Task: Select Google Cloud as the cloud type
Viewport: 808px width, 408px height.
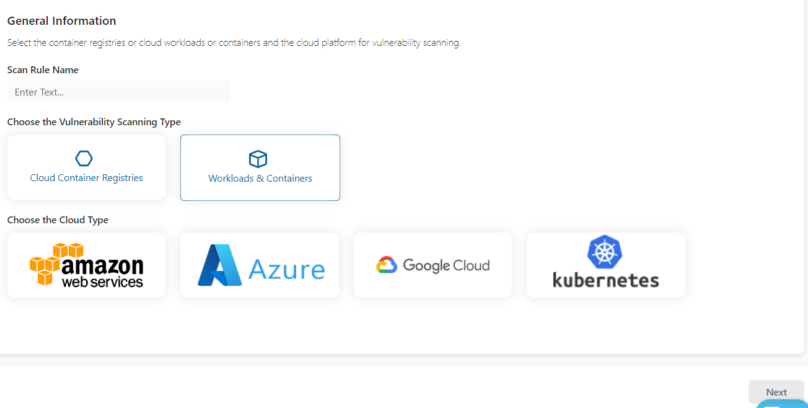Action: [x=433, y=265]
